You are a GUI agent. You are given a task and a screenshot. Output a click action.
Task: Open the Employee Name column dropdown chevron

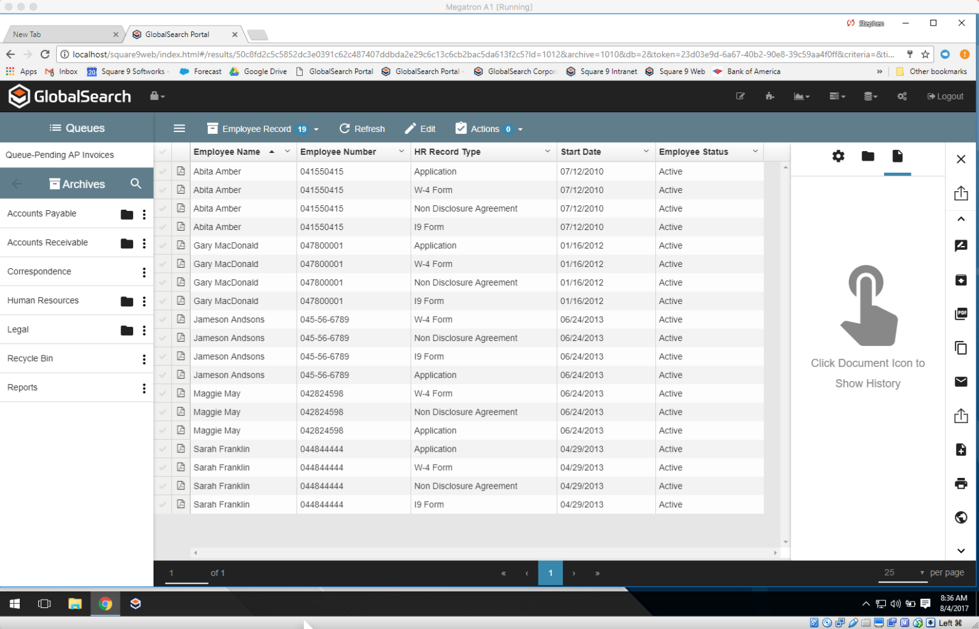(287, 151)
